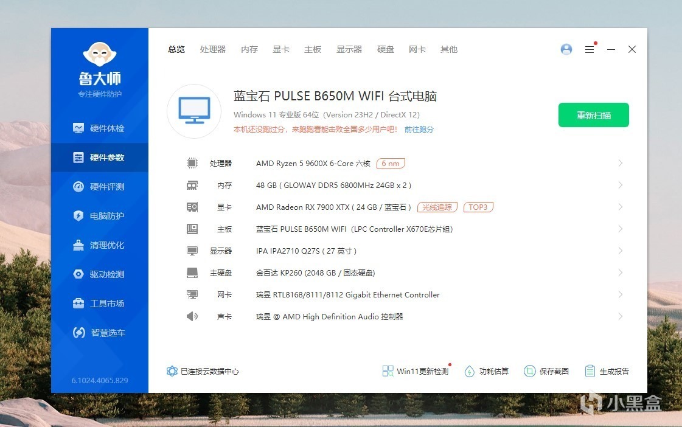Open 功耗估算 power estimate

(486, 371)
